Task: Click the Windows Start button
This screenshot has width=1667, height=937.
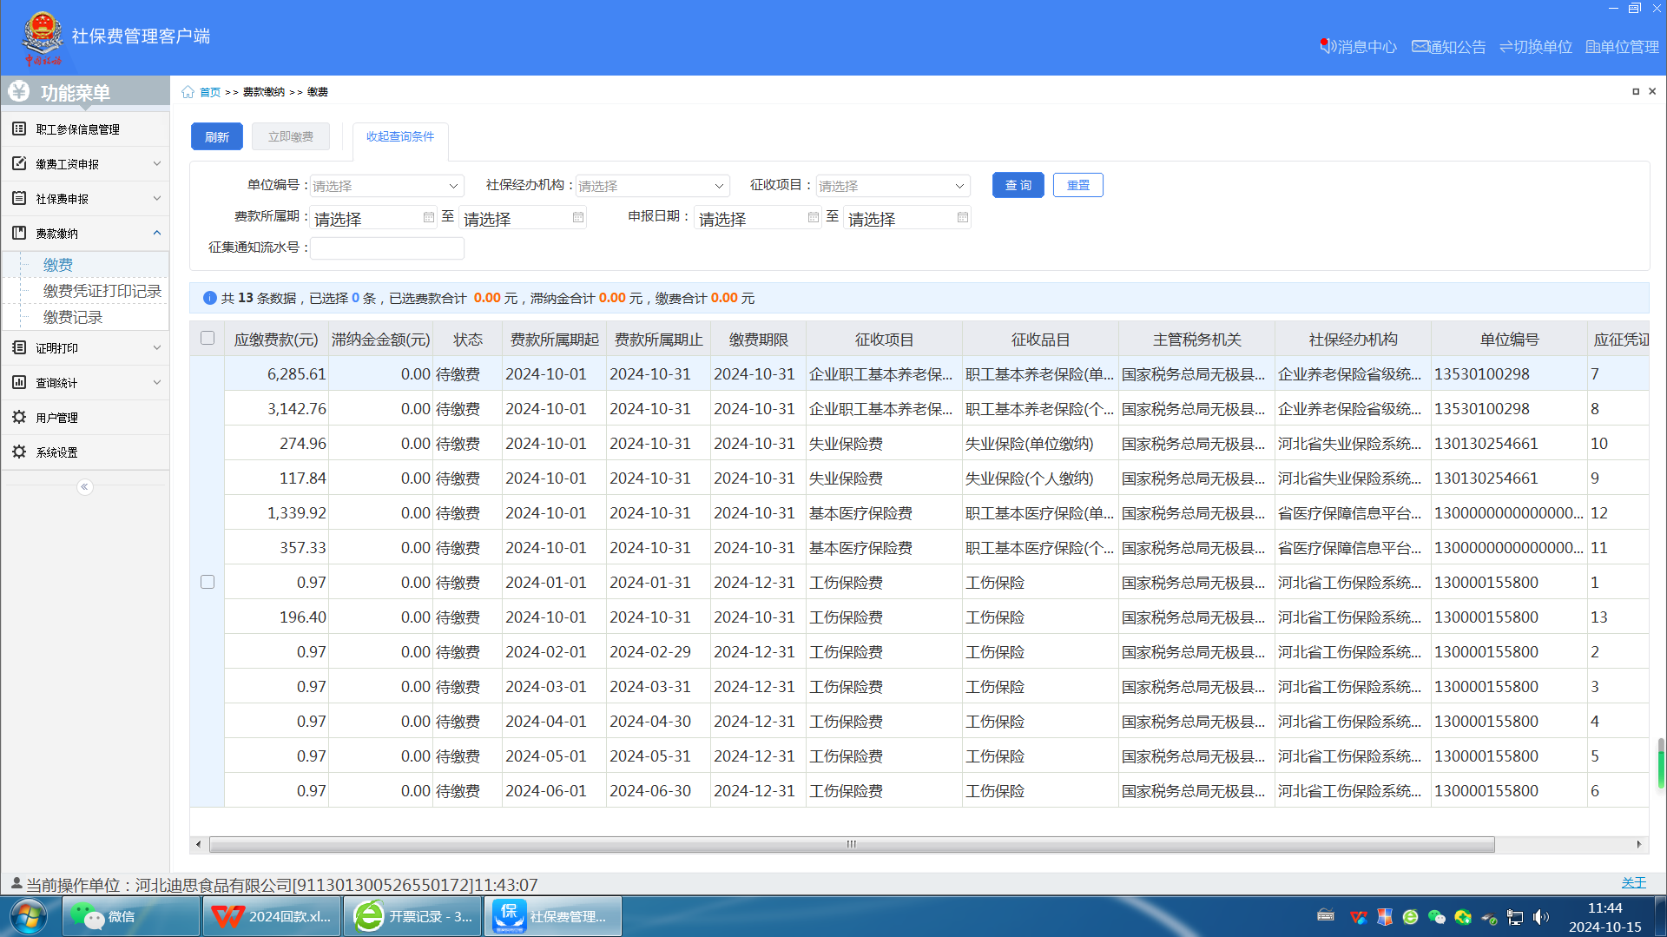Action: [x=29, y=917]
